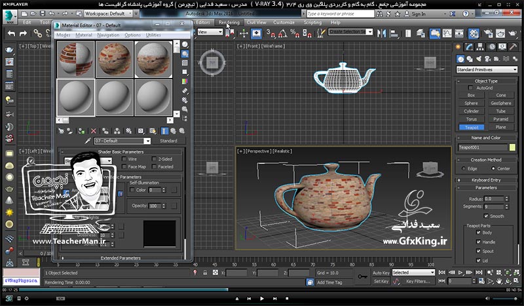Open Standard Primitives dropdown
Image resolution: width=524 pixels, height=306 pixels.
pos(487,69)
